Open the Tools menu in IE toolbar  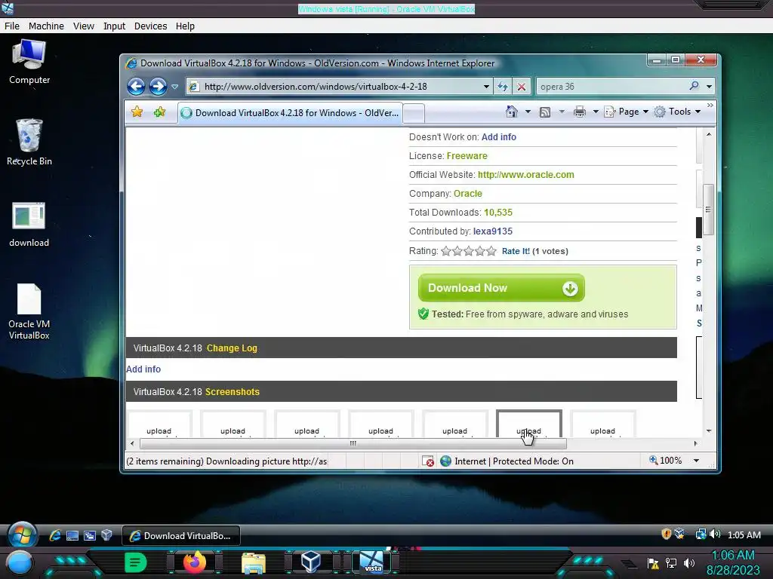(x=677, y=112)
